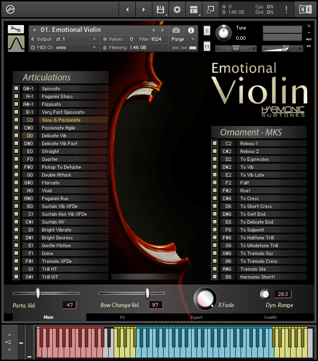Toggle the Marcato articulation checkbox
This screenshot has width=318, height=361.
(x=16, y=182)
